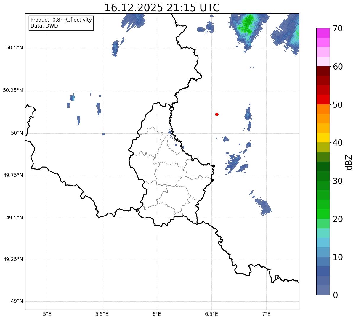
Task: Click the plot title showing 21:15 UTC
Action: (162, 8)
